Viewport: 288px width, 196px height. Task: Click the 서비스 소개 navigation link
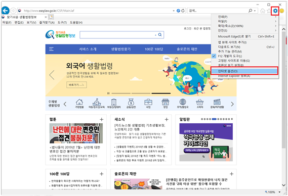pyautogui.click(x=88, y=49)
